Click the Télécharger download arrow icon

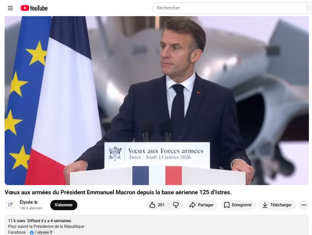pos(265,205)
